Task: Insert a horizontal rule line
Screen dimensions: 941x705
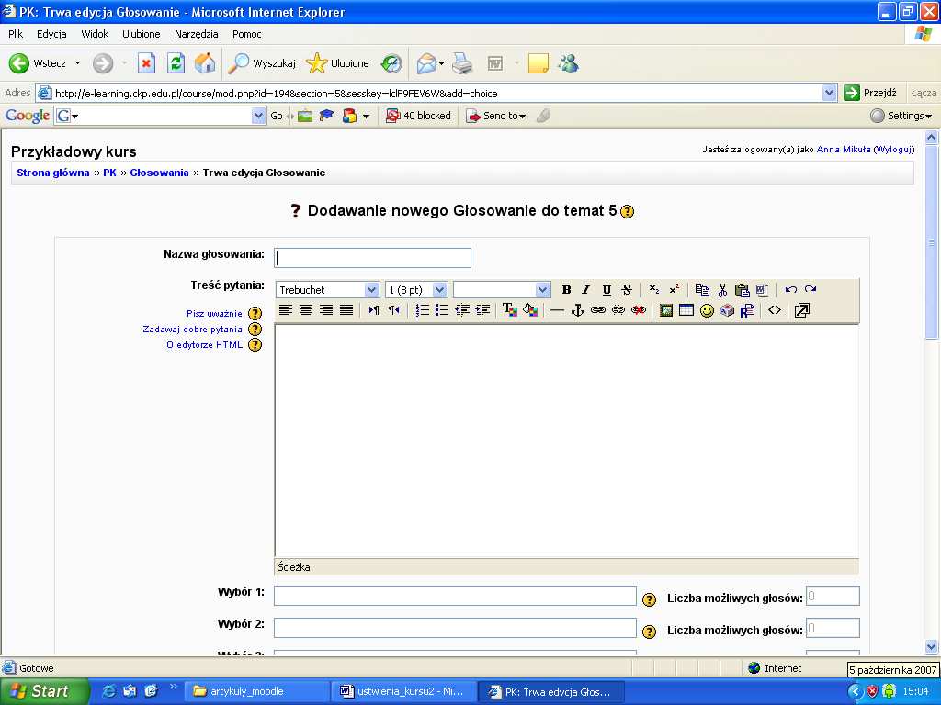Action: pyautogui.click(x=558, y=310)
